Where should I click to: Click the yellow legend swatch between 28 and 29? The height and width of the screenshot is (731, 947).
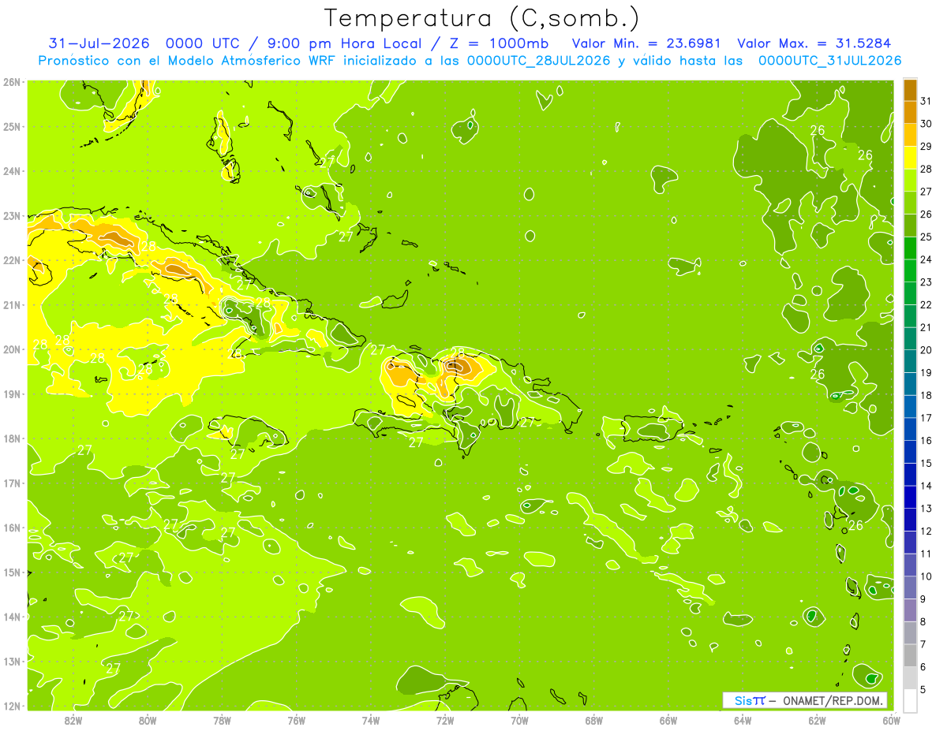pyautogui.click(x=910, y=158)
